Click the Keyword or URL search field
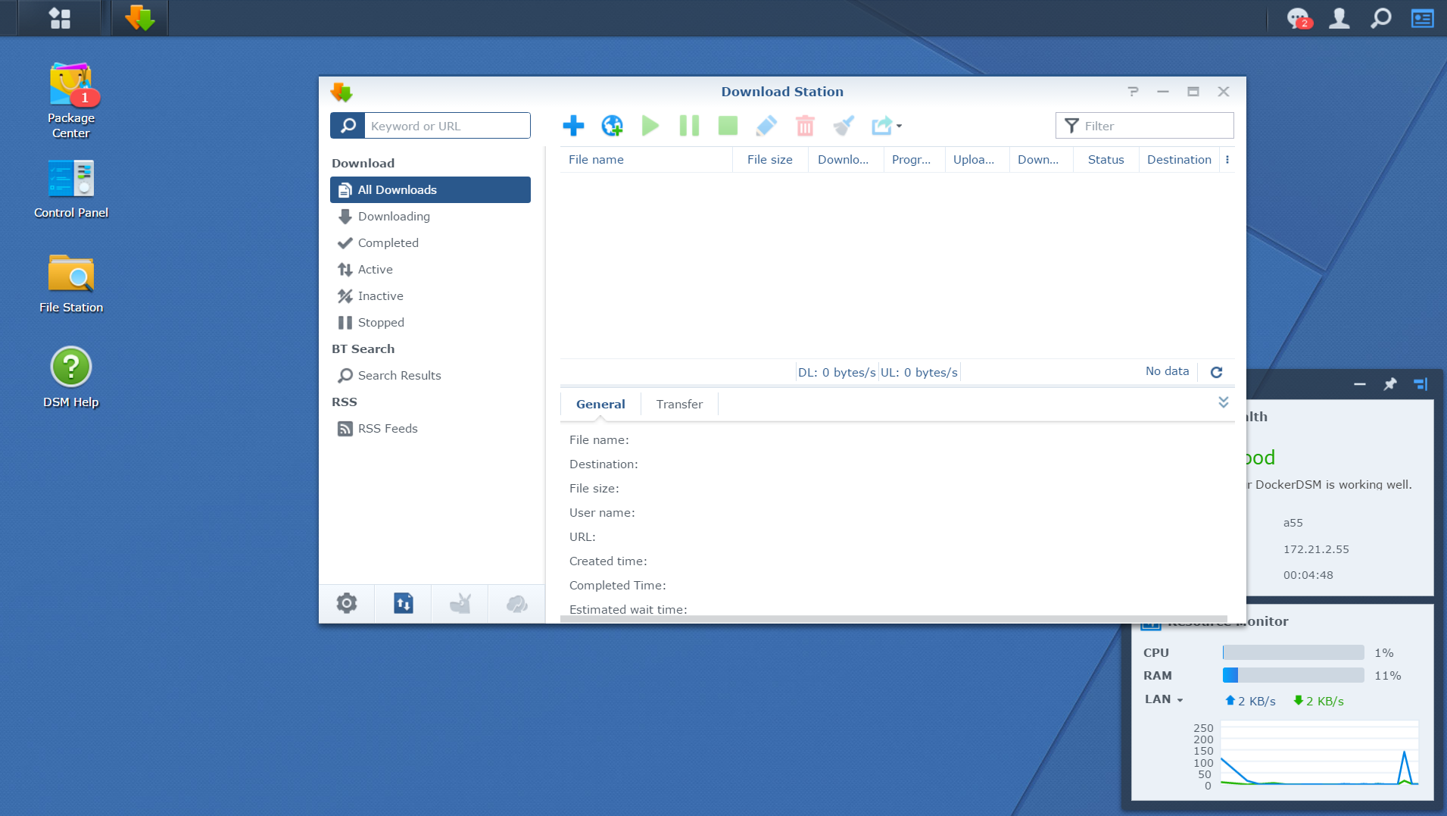The width and height of the screenshot is (1447, 816). point(447,126)
